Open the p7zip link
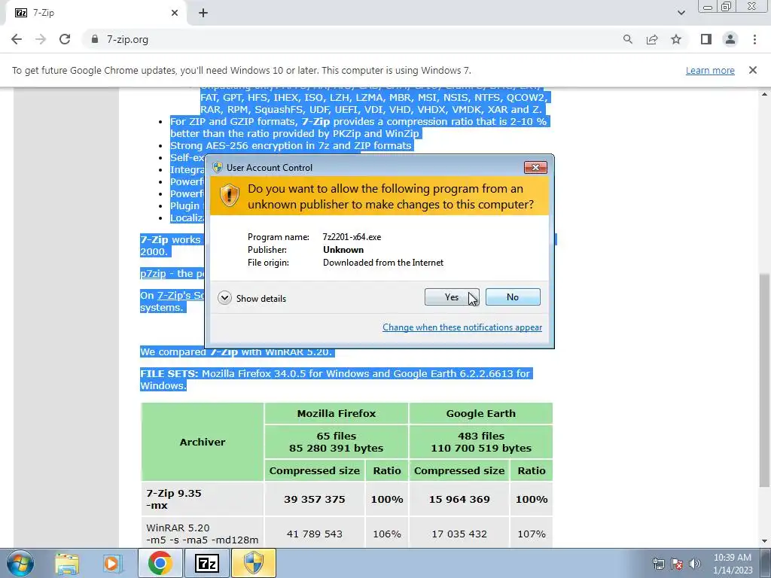Viewport: 771px width, 578px height. click(x=153, y=274)
